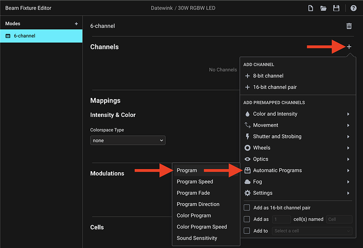Click the Mappings heading

coord(105,101)
